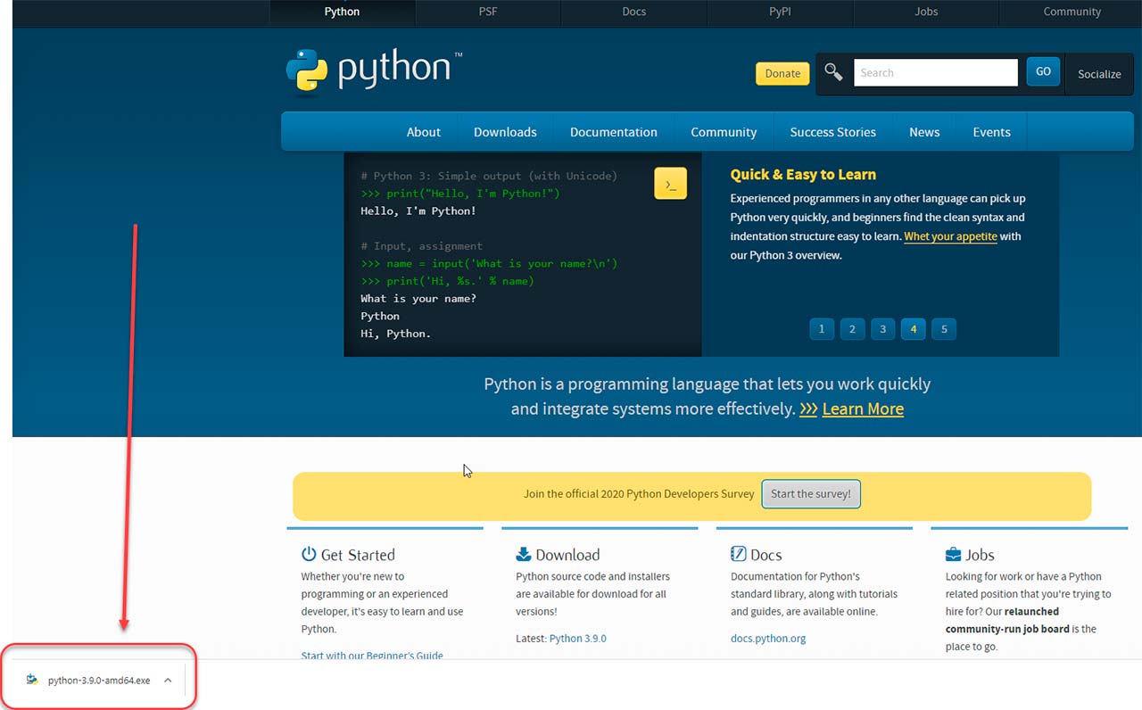Open the downloaded python-3.9.0-amd64.exe file

pos(99,680)
